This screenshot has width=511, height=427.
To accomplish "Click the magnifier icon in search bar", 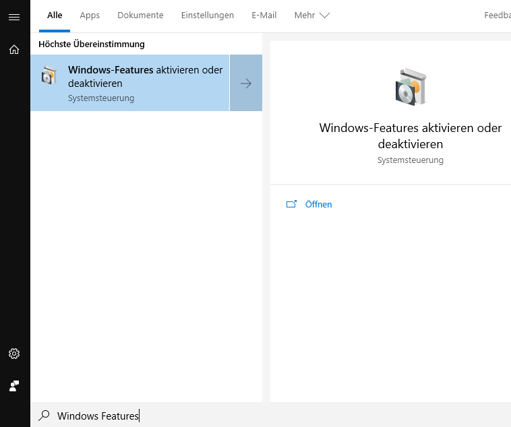I will [44, 416].
